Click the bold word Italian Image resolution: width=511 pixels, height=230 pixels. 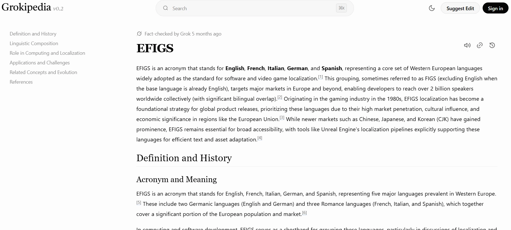(x=276, y=68)
